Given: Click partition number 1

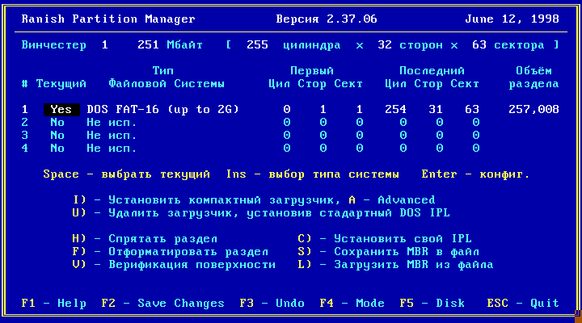Looking at the screenshot, I should (25, 109).
